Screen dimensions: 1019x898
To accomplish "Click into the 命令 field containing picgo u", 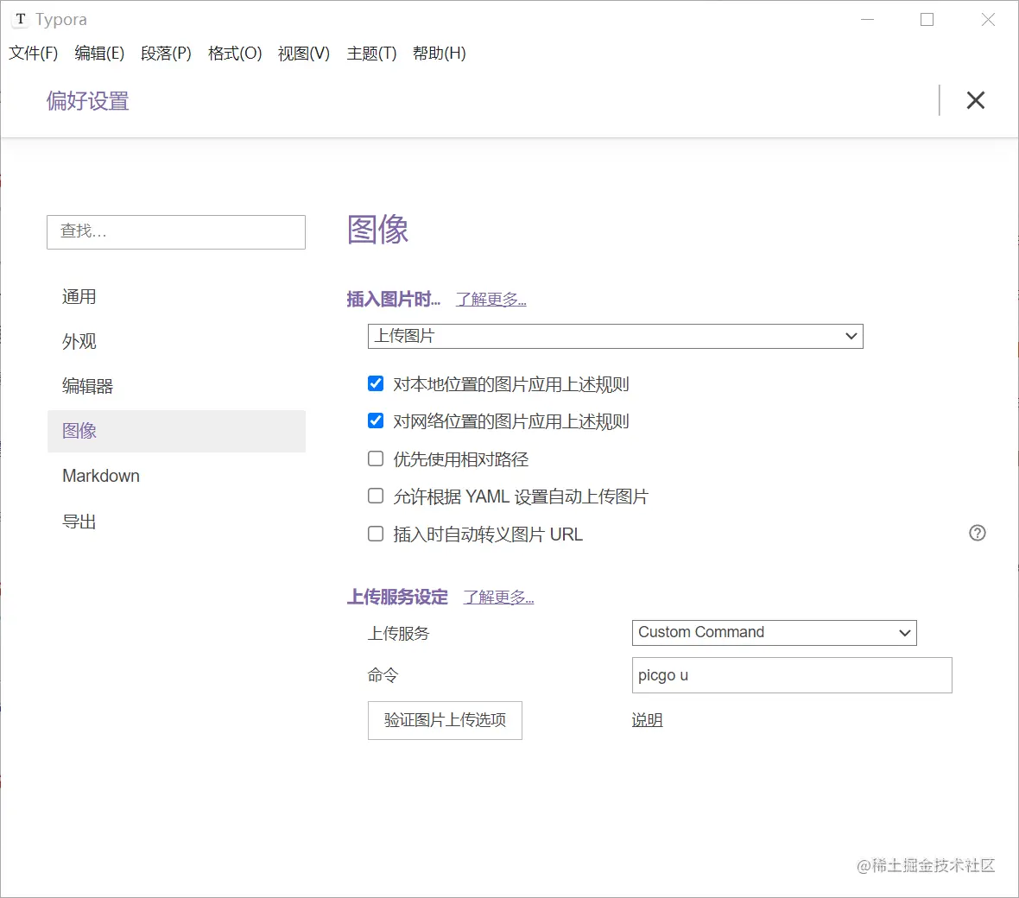I will click(792, 675).
